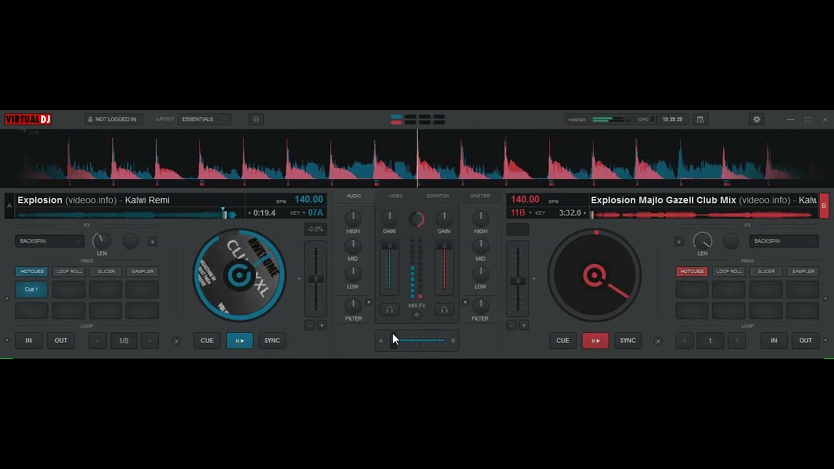Switch to the VIDEO mixer tab
This screenshot has height=469, width=834.
pyautogui.click(x=395, y=195)
